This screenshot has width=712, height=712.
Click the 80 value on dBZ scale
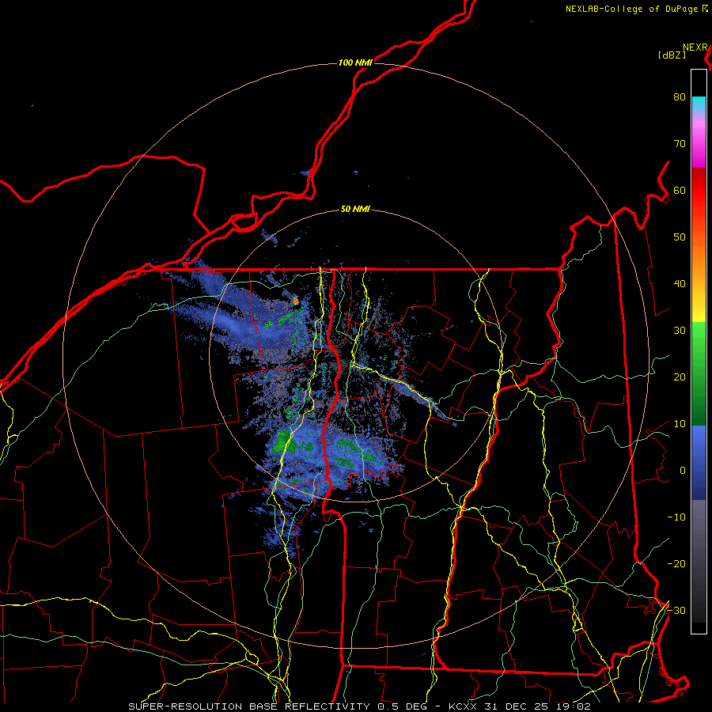[x=680, y=97]
